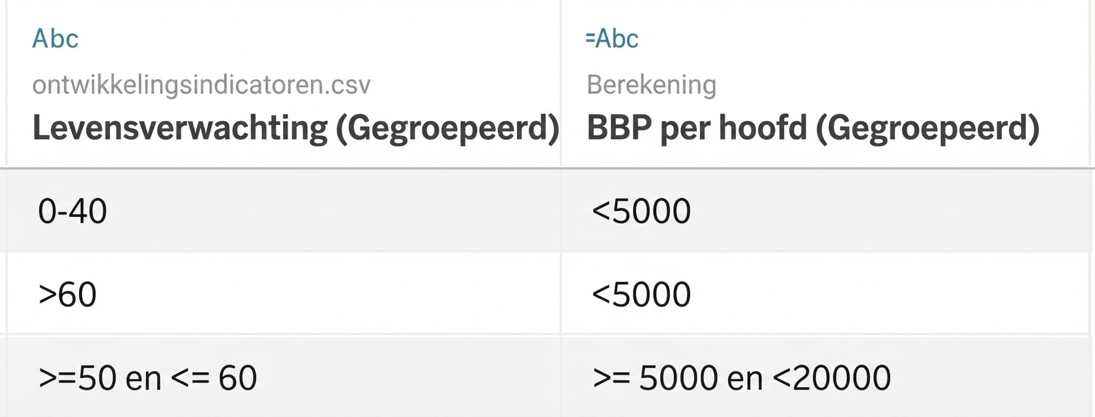Select the >= 5000 en <20000 cell
This screenshot has width=1095, height=417.
coord(742,378)
